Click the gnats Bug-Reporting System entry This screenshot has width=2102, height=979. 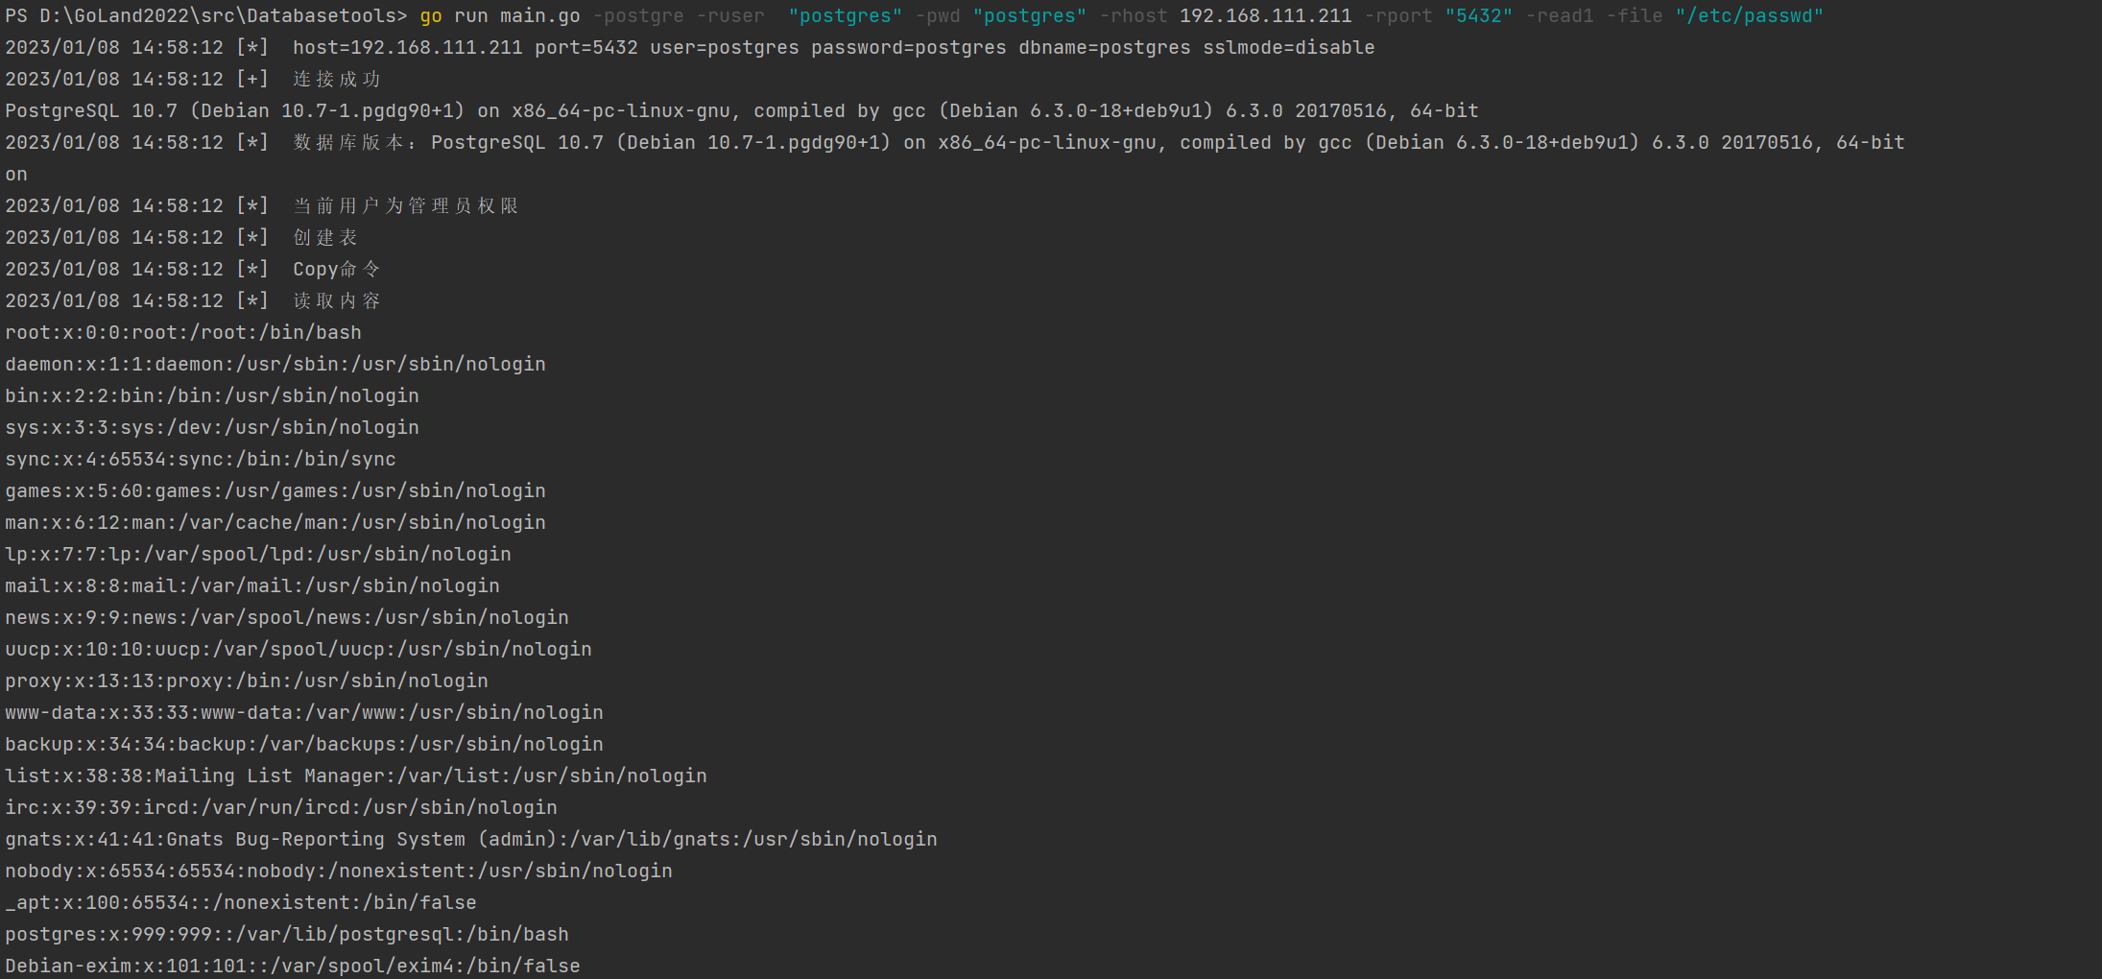(x=471, y=840)
